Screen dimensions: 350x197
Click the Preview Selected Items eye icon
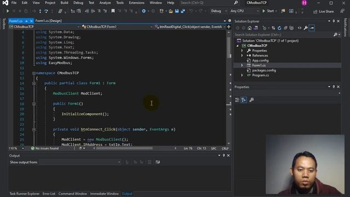pyautogui.click(x=300, y=28)
